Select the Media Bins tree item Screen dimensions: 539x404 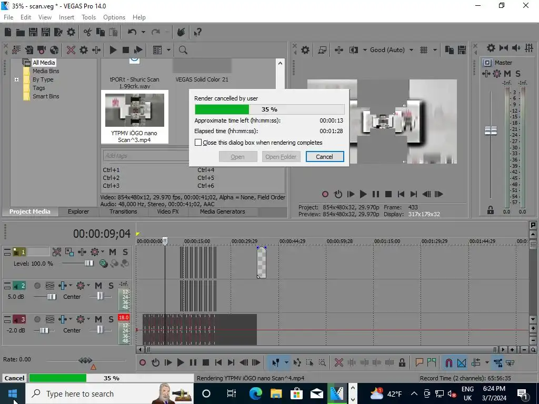pos(46,71)
